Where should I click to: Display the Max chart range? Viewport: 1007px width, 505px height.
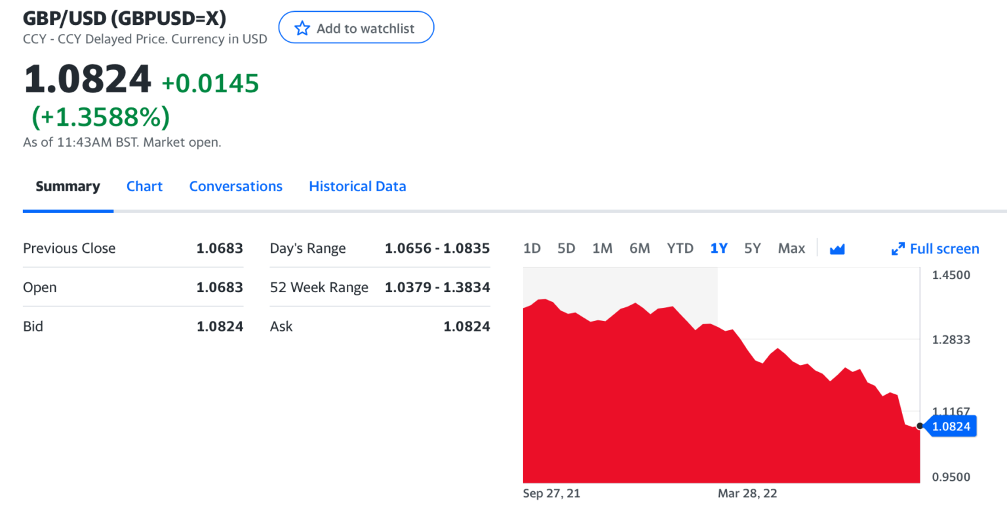coord(791,249)
